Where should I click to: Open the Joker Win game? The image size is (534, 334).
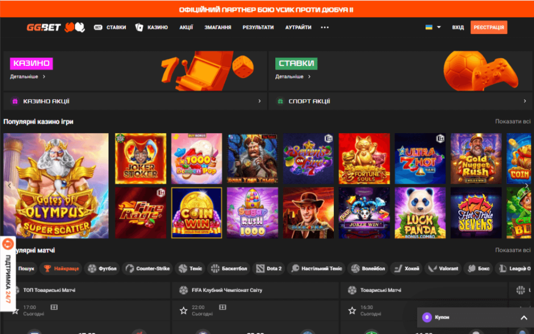tap(364, 213)
